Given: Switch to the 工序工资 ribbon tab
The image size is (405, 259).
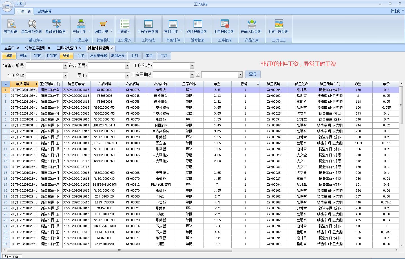Looking at the screenshot, I should [x=24, y=11].
